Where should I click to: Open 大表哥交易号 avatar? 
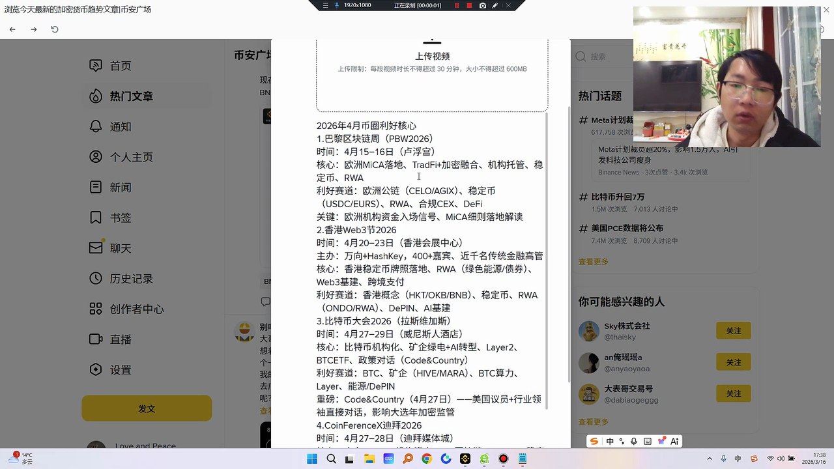coord(589,394)
